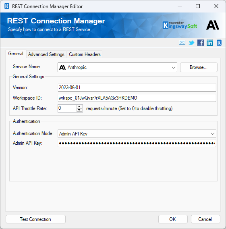Click the email envelope icon
This screenshot has height=229, width=226.
click(182, 43)
